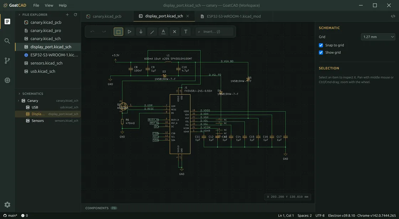
Task: Select the Sensors schematic sheet
Action: coord(48,121)
